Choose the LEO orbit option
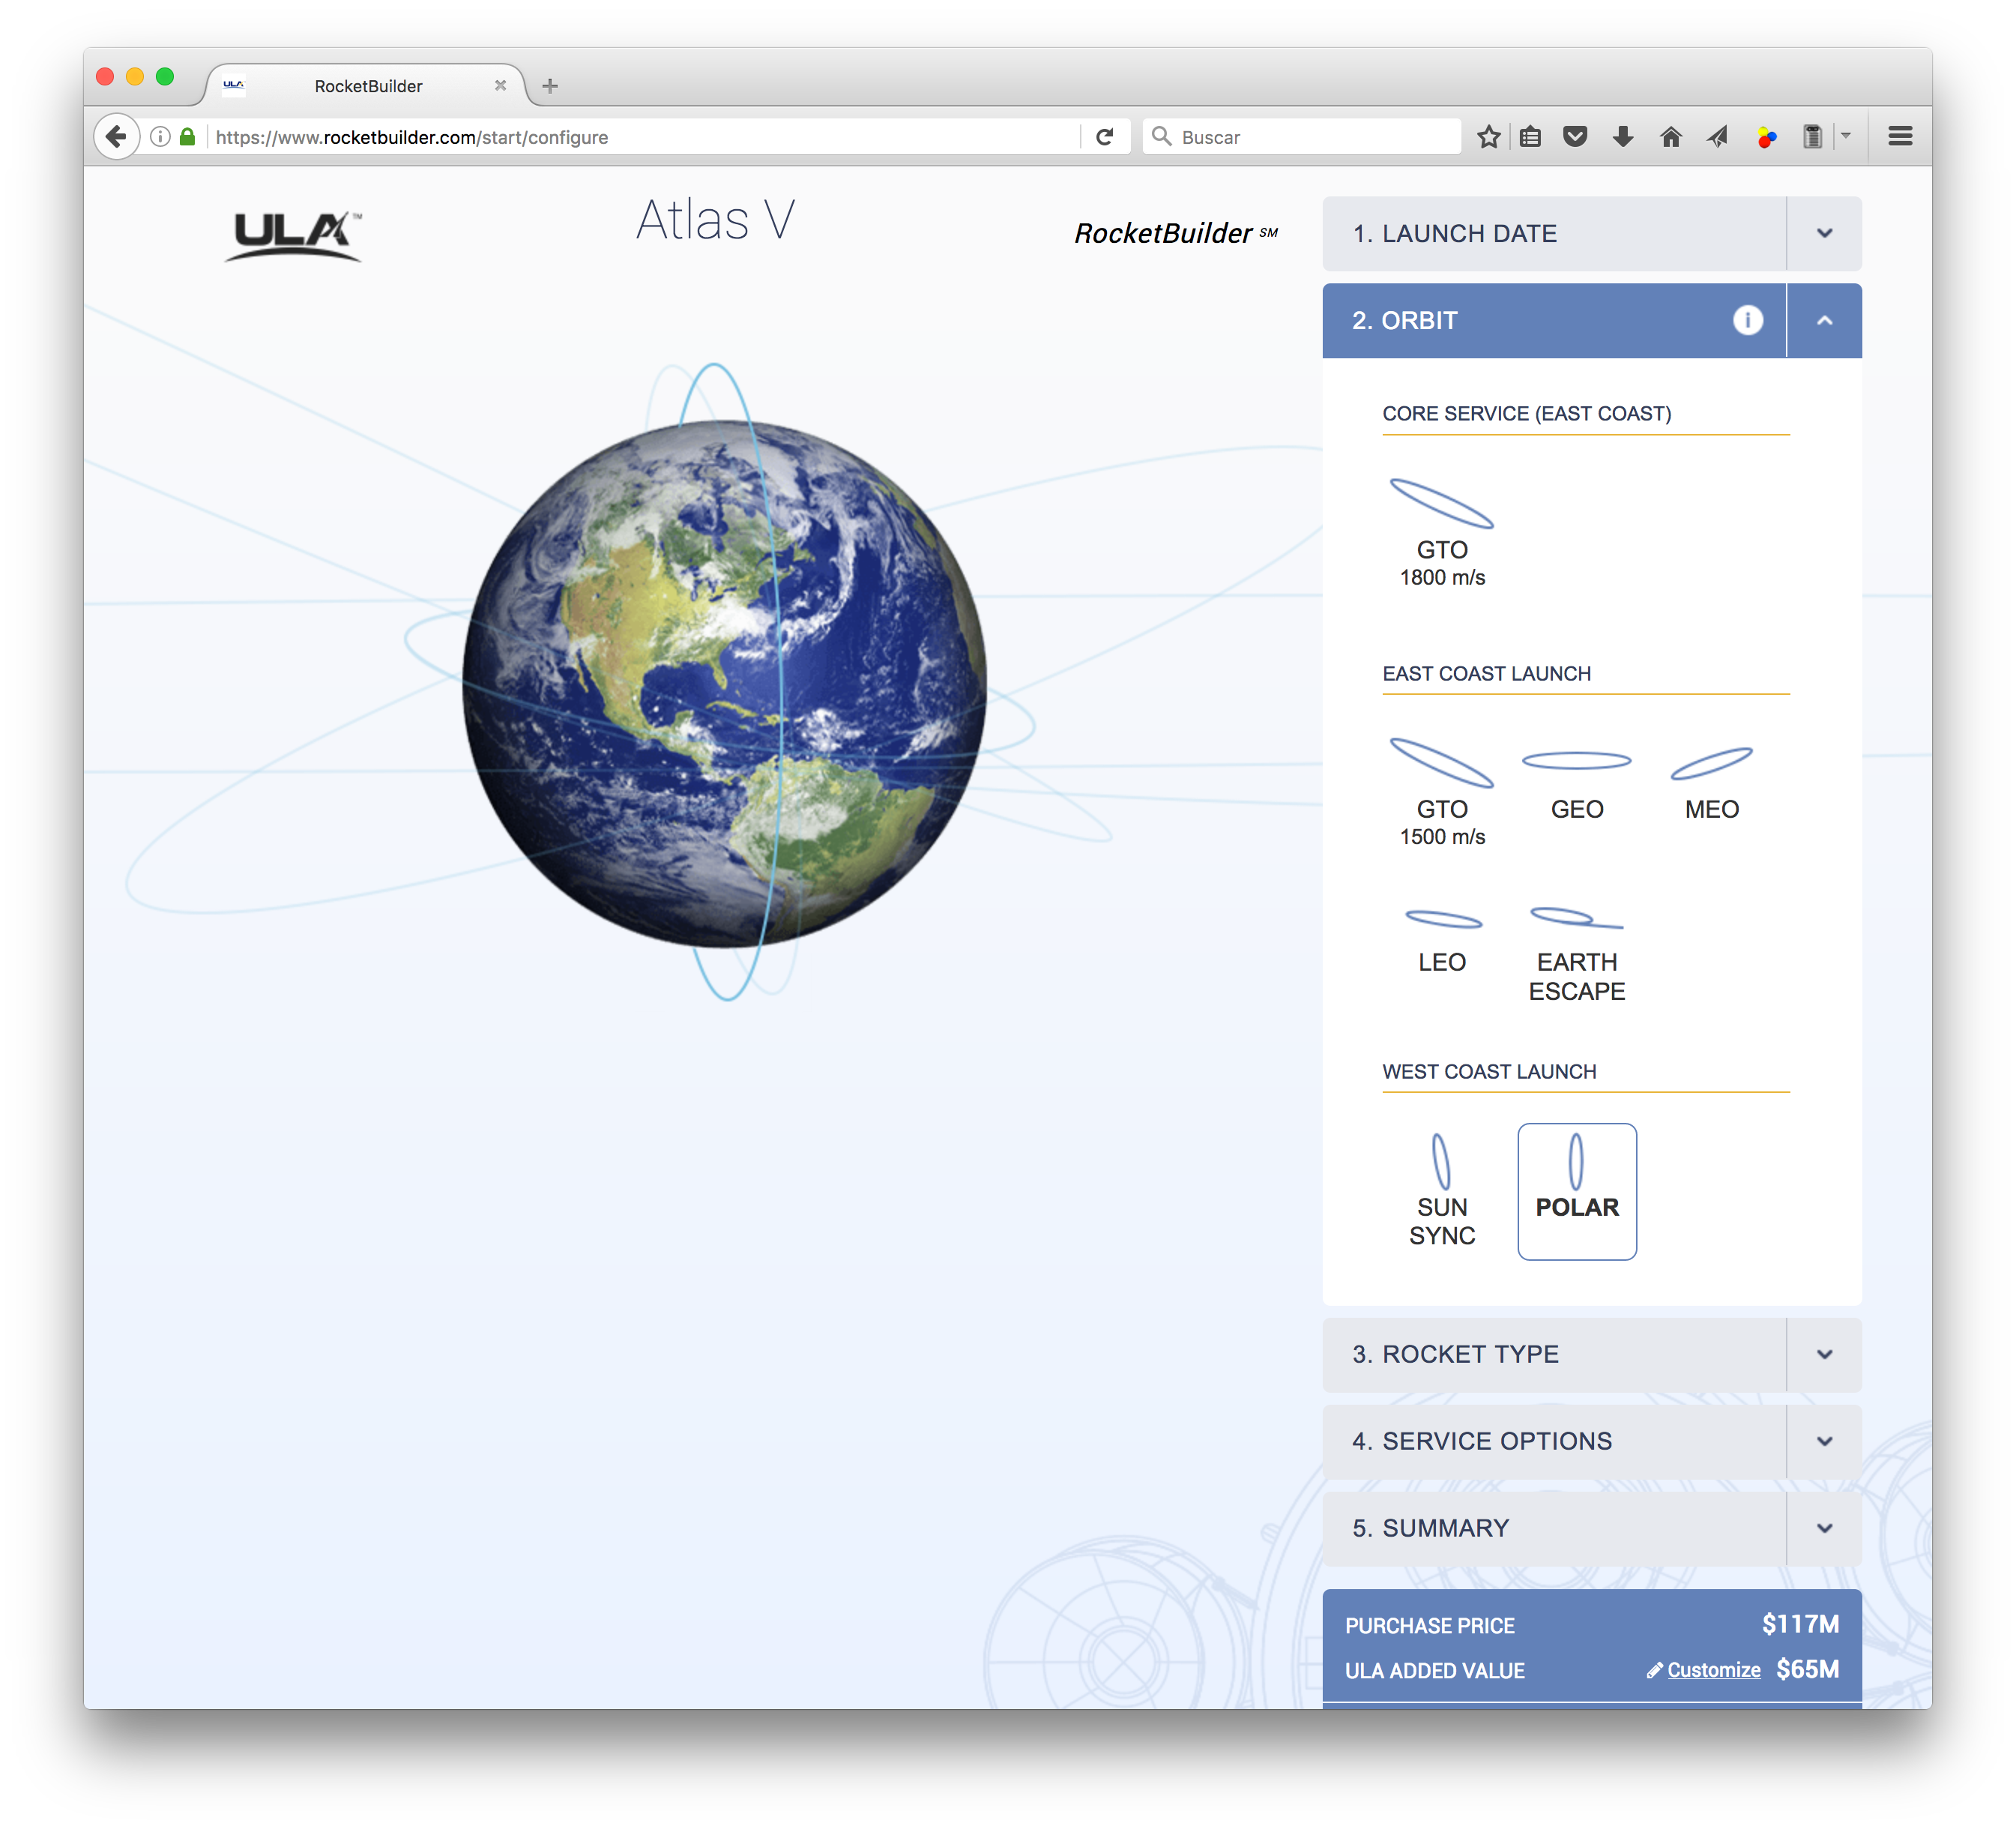Viewport: 2016px width, 1829px height. [x=1442, y=940]
